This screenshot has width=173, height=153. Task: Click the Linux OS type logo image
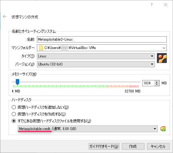pyautogui.click(x=162, y=58)
